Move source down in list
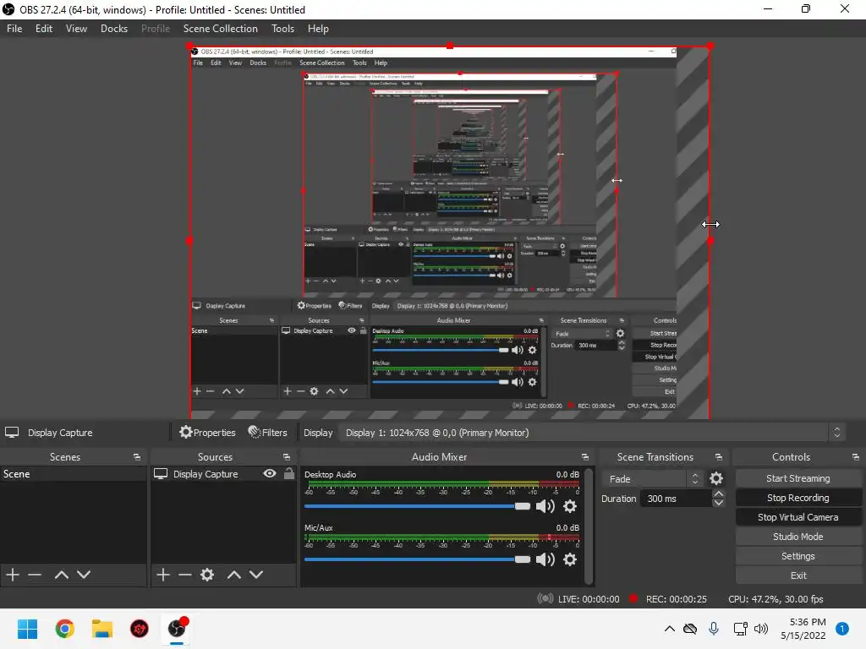866x649 pixels. tap(256, 575)
